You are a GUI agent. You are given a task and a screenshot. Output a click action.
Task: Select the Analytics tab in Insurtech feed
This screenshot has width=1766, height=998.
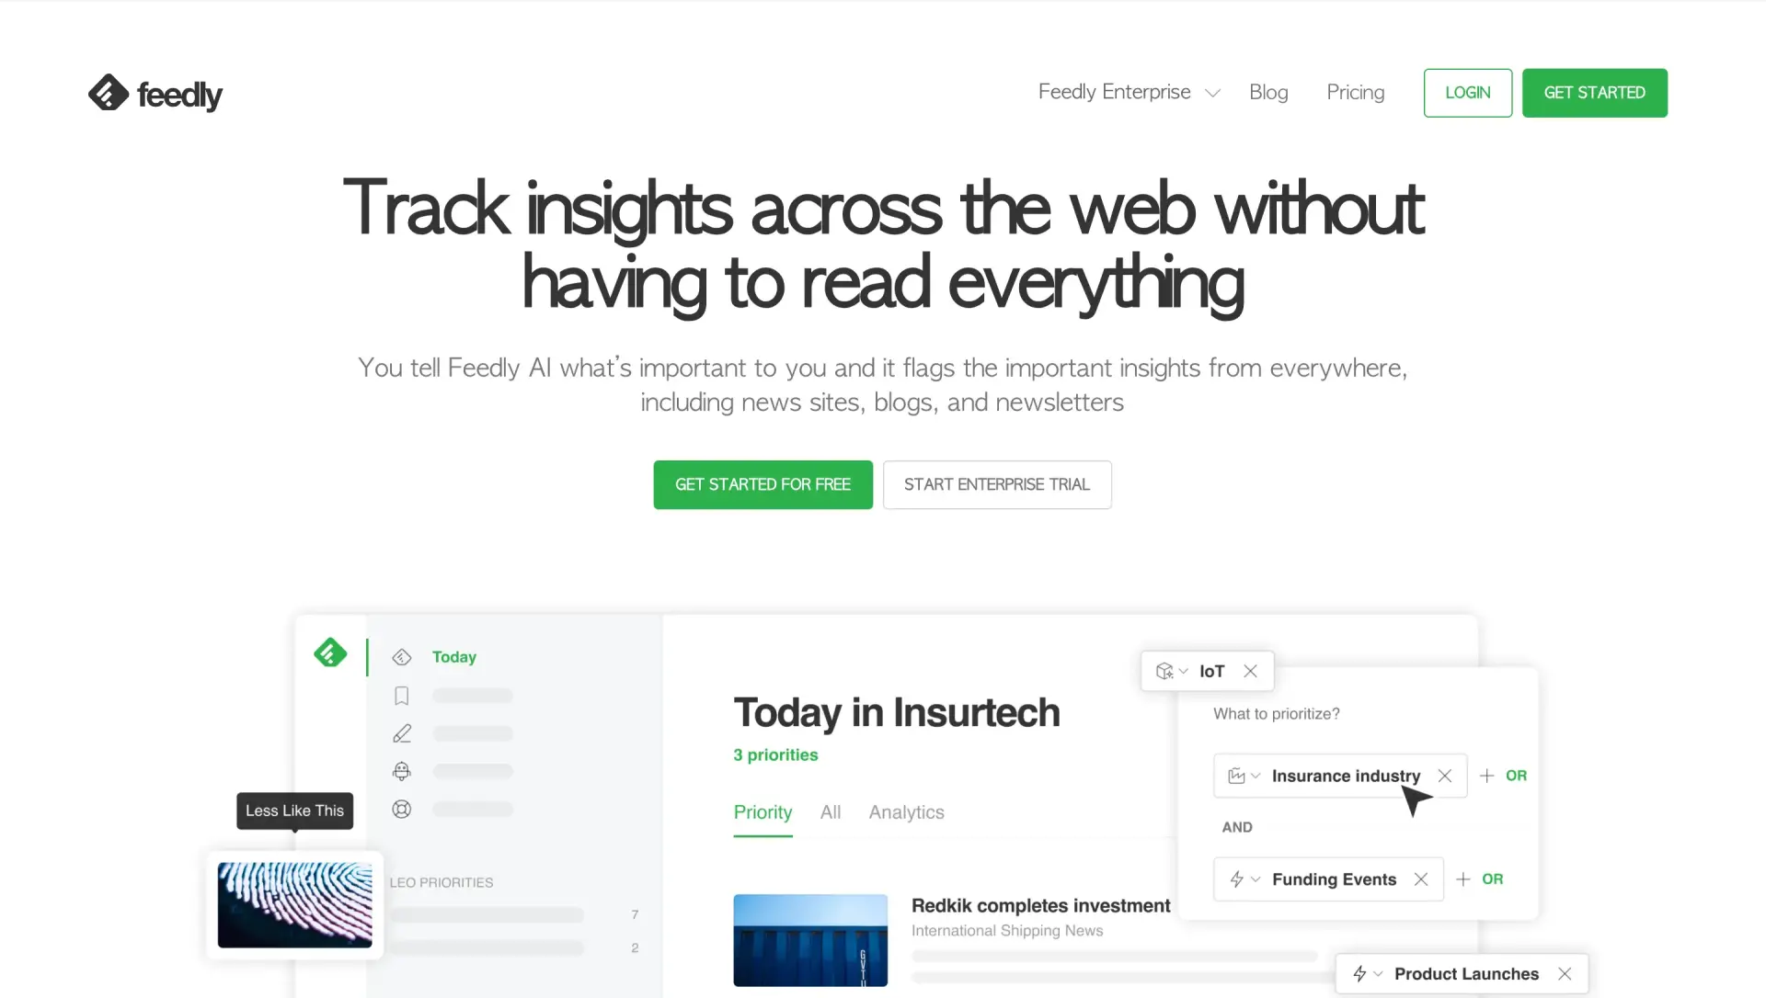[x=906, y=811]
